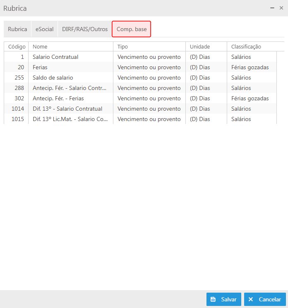Click the Salvar button label
This screenshot has height=308, width=288.
[x=229, y=299]
